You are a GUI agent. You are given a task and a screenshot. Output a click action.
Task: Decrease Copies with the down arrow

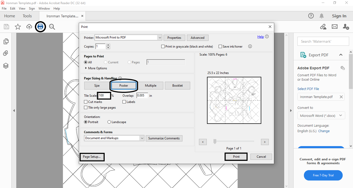click(108, 48)
